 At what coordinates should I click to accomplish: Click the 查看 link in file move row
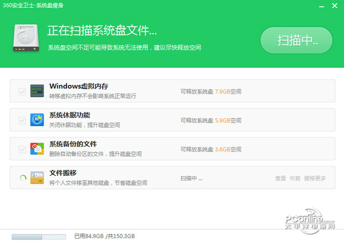click(x=281, y=178)
